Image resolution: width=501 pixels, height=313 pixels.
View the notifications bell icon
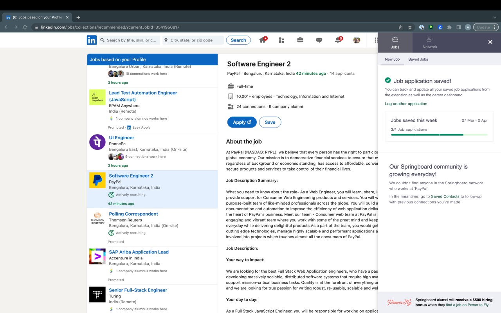point(337,40)
